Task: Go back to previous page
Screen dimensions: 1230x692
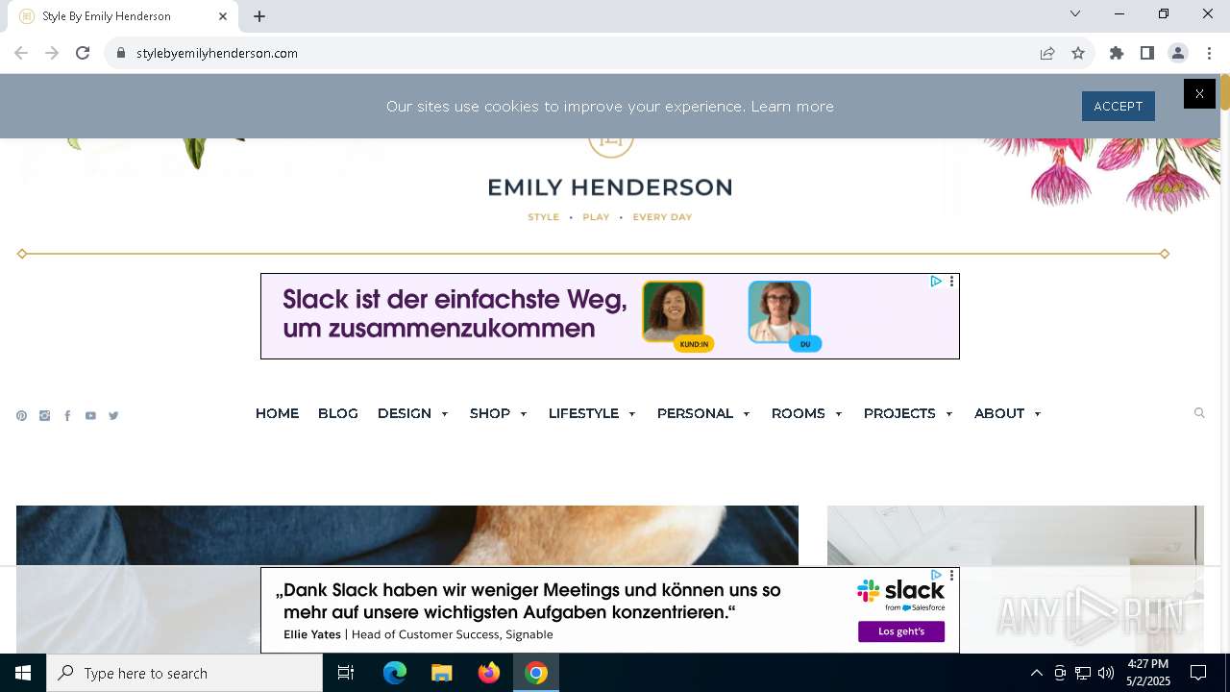Action: point(21,53)
